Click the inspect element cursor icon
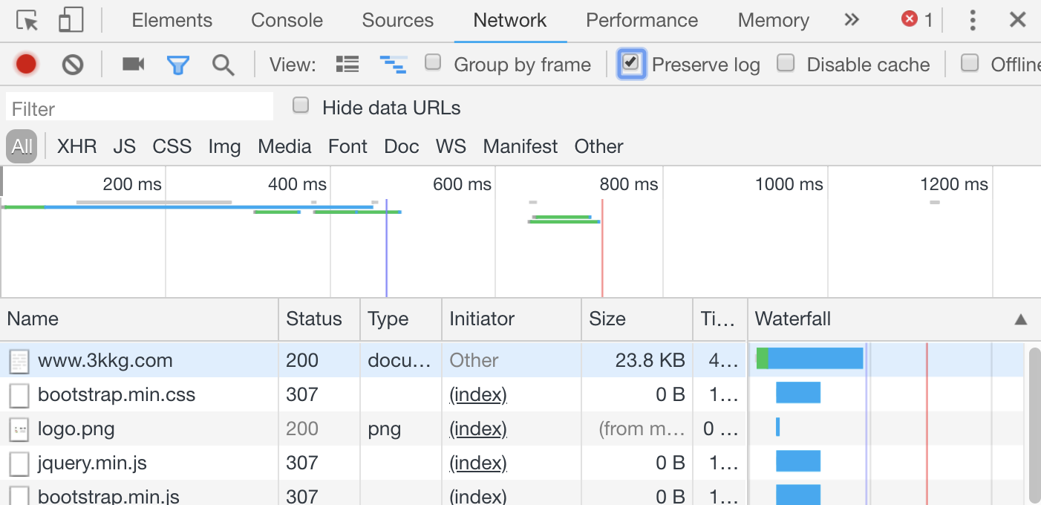 click(x=27, y=20)
